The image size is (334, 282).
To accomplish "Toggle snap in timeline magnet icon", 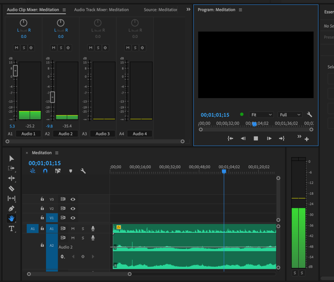I will [x=45, y=171].
